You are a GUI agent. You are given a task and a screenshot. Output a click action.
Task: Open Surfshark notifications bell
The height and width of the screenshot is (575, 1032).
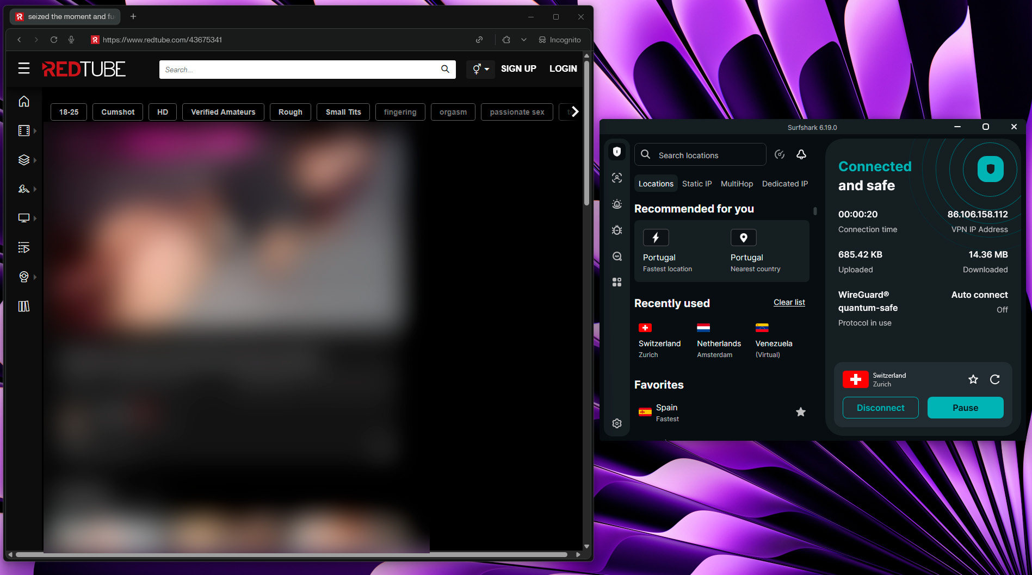pos(801,154)
